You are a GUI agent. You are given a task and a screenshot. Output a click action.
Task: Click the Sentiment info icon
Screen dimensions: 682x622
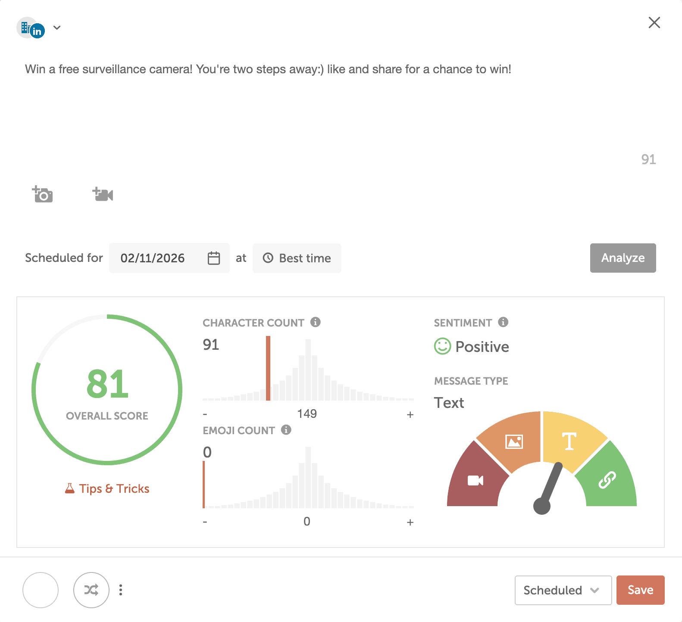click(x=503, y=322)
